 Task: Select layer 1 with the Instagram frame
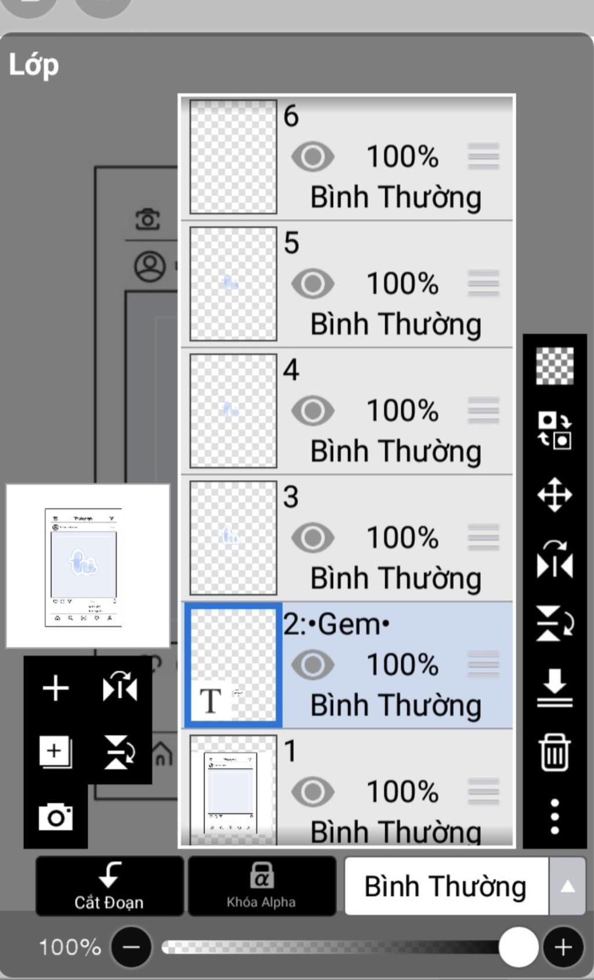point(347,788)
